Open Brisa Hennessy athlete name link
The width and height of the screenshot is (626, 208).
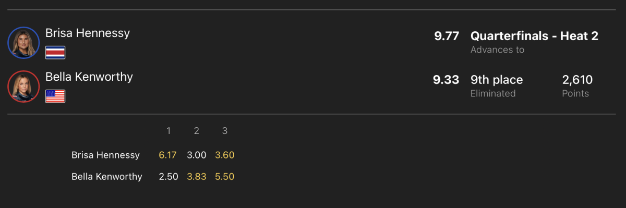coord(88,33)
